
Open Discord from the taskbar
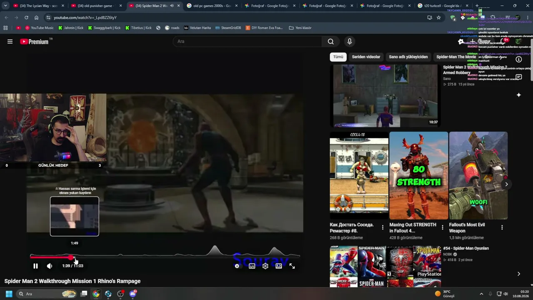(133, 294)
